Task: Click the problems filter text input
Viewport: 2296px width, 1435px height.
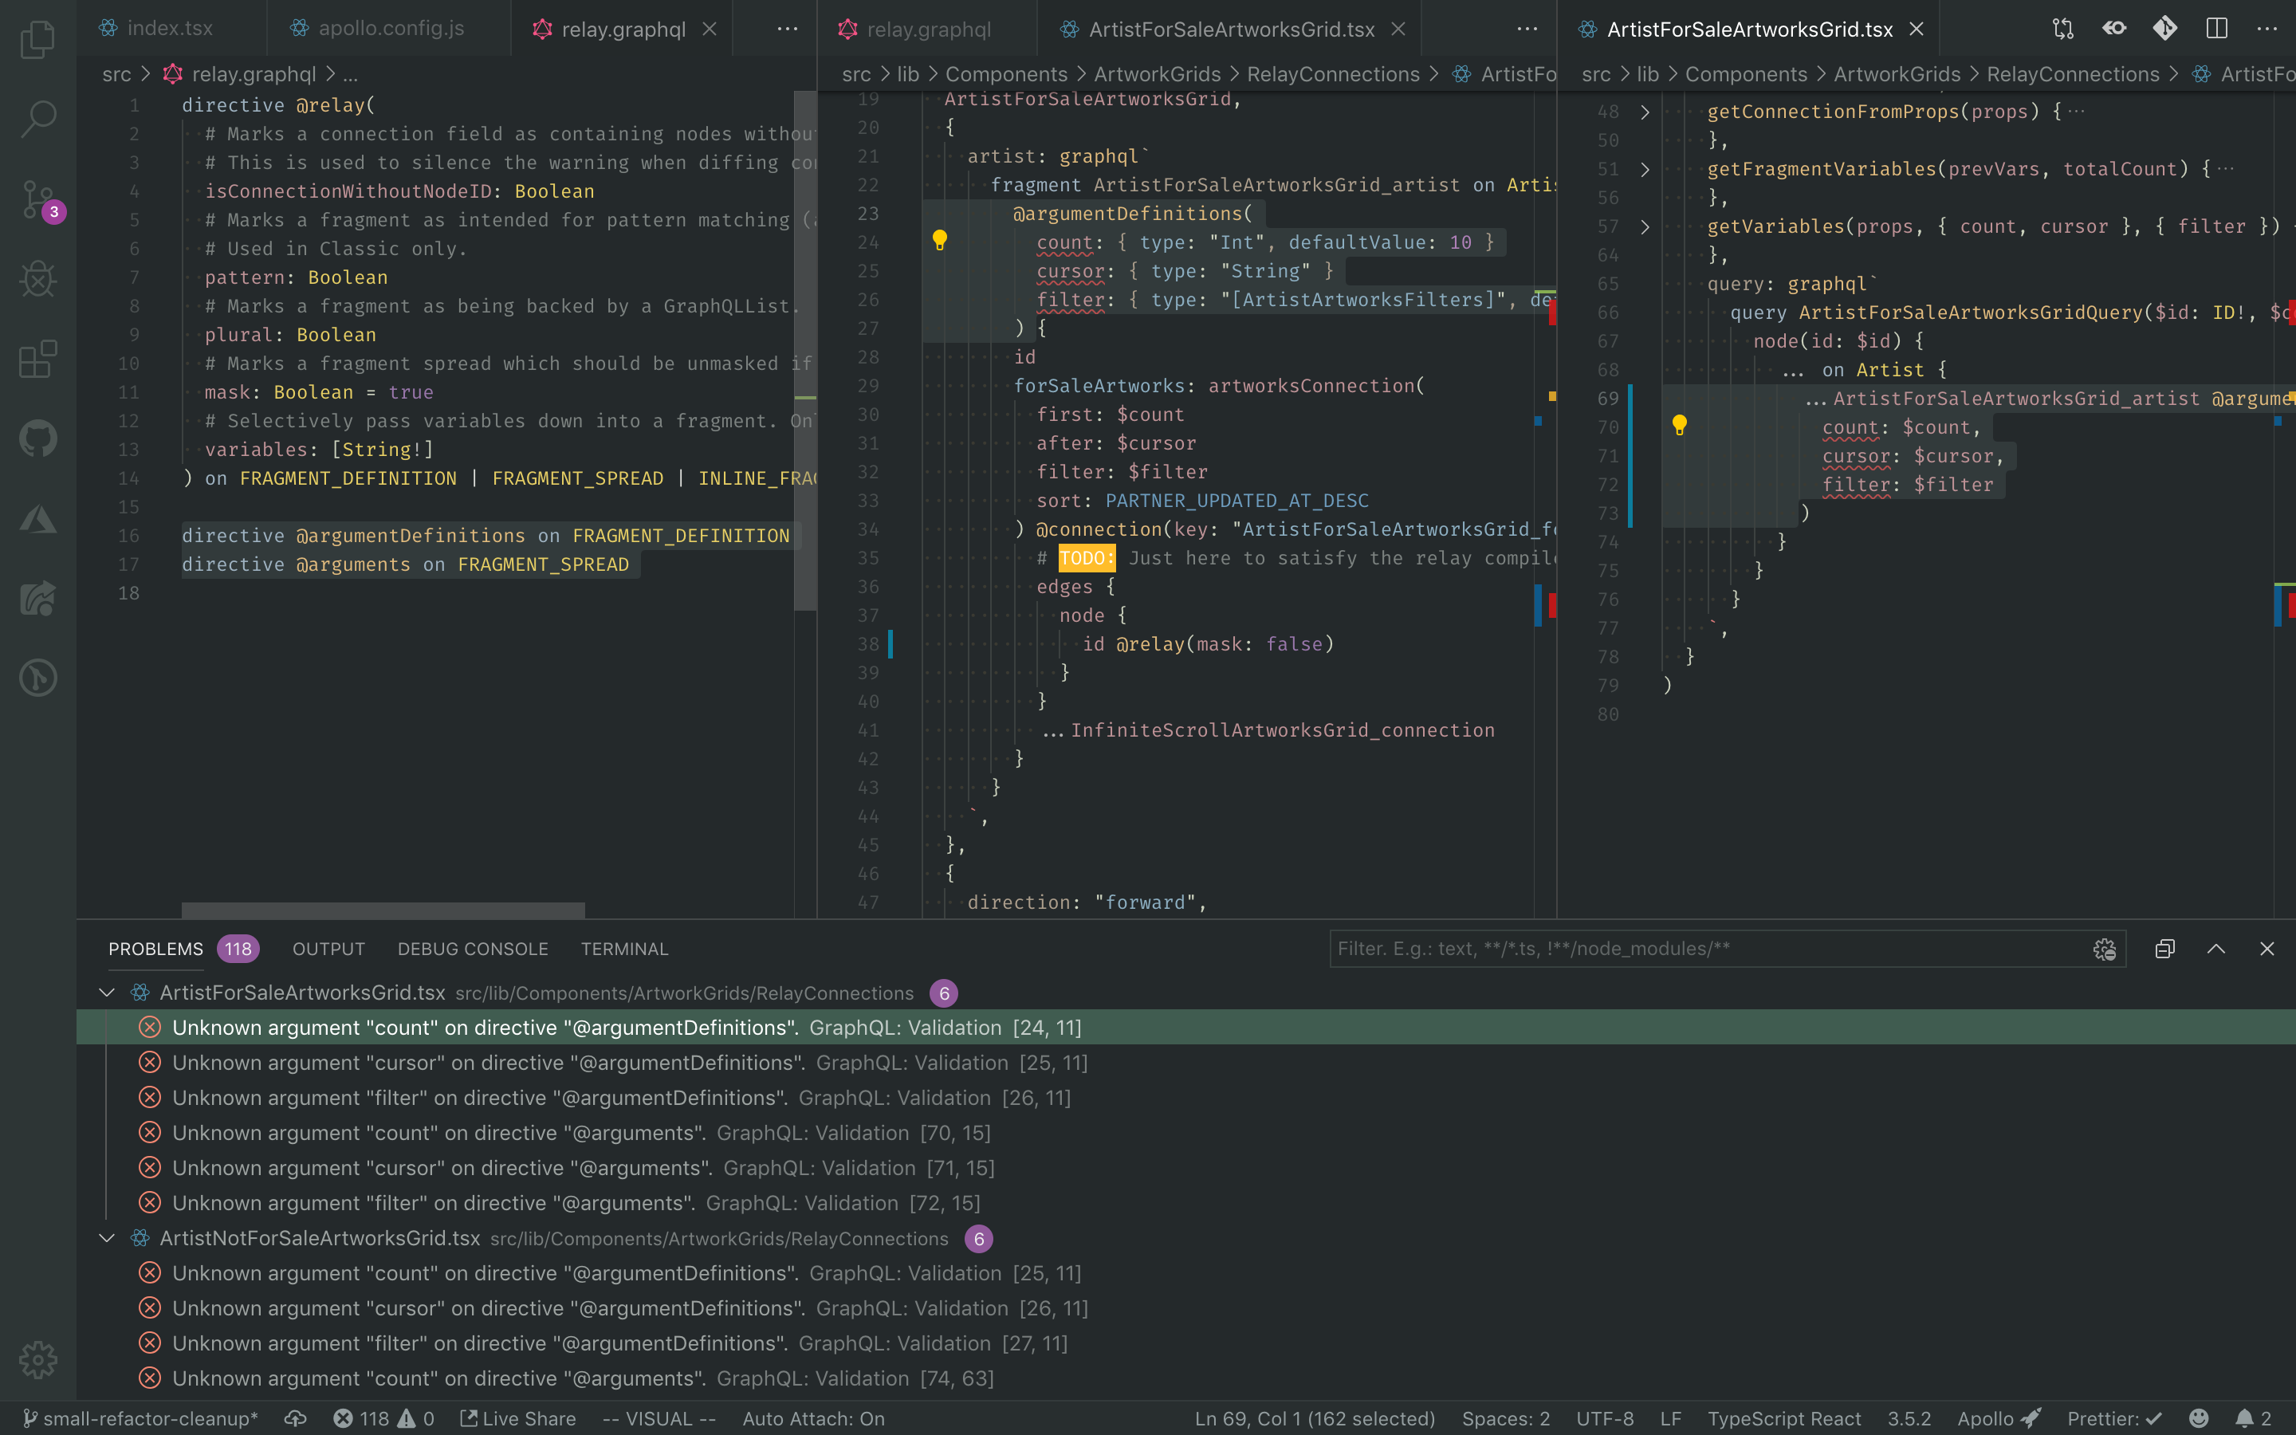Action: [x=1708, y=949]
